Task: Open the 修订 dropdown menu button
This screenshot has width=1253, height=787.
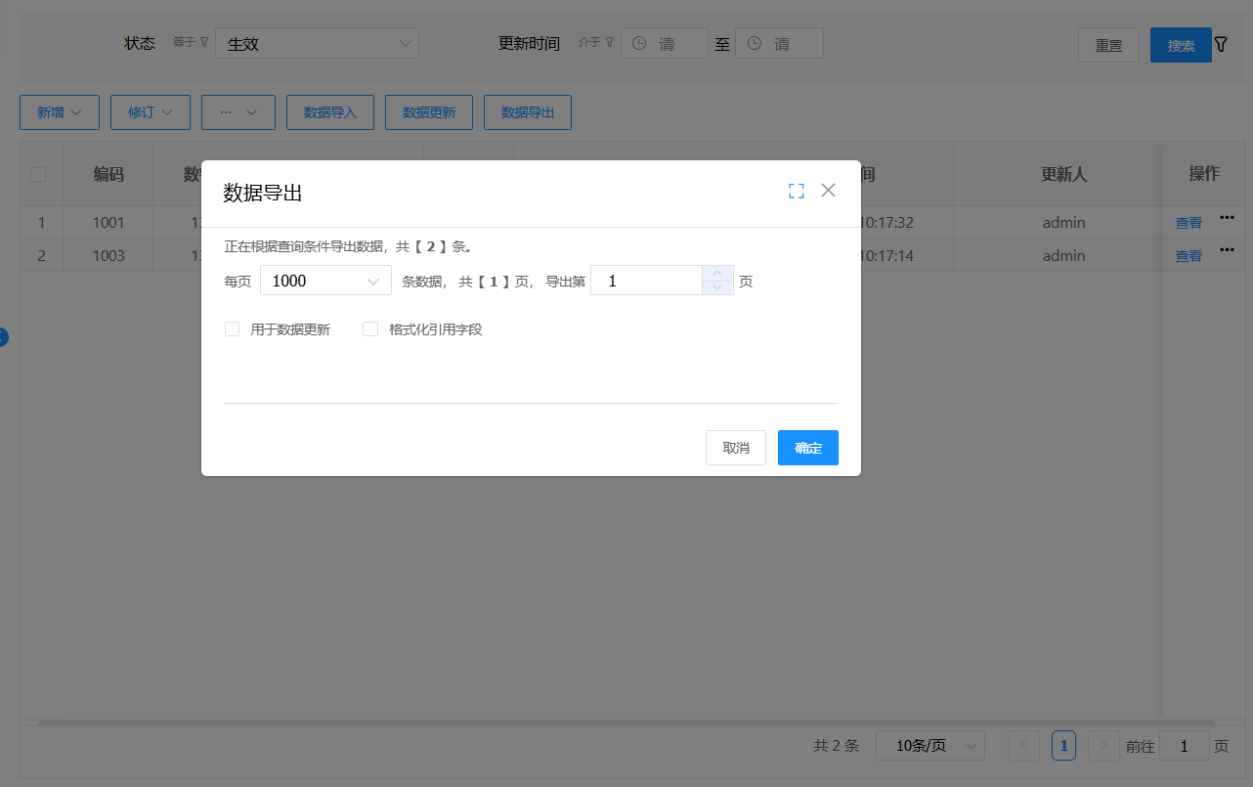Action: [x=150, y=112]
